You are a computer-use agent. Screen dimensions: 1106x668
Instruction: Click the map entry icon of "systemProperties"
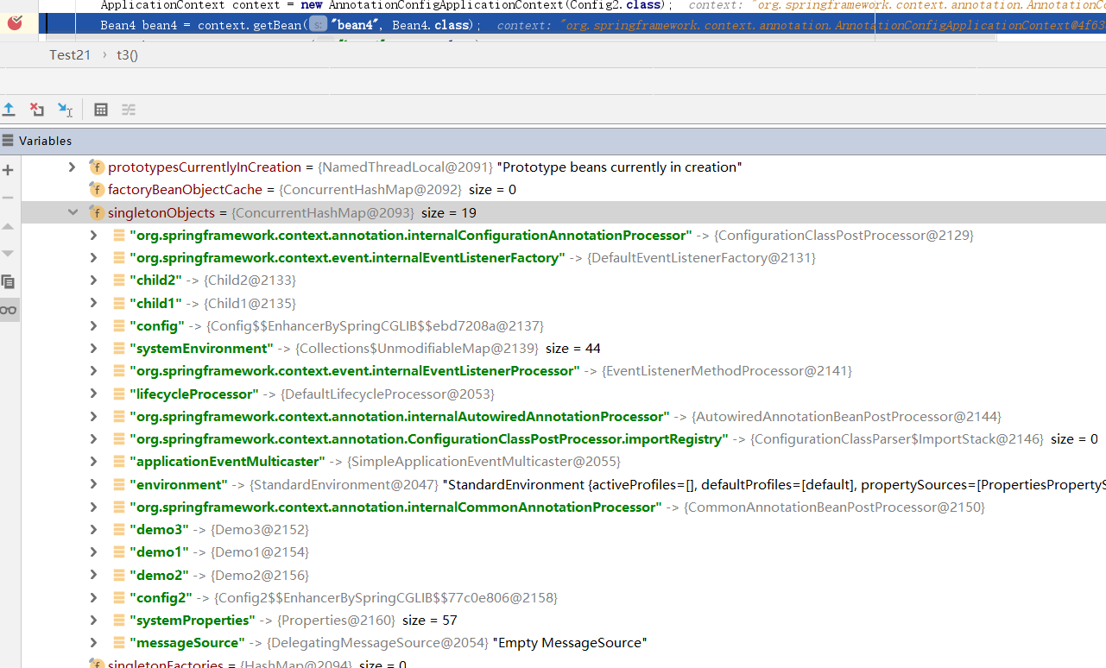(x=119, y=620)
